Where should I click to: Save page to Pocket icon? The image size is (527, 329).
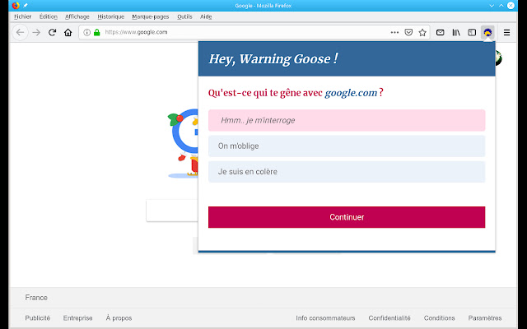tap(408, 33)
